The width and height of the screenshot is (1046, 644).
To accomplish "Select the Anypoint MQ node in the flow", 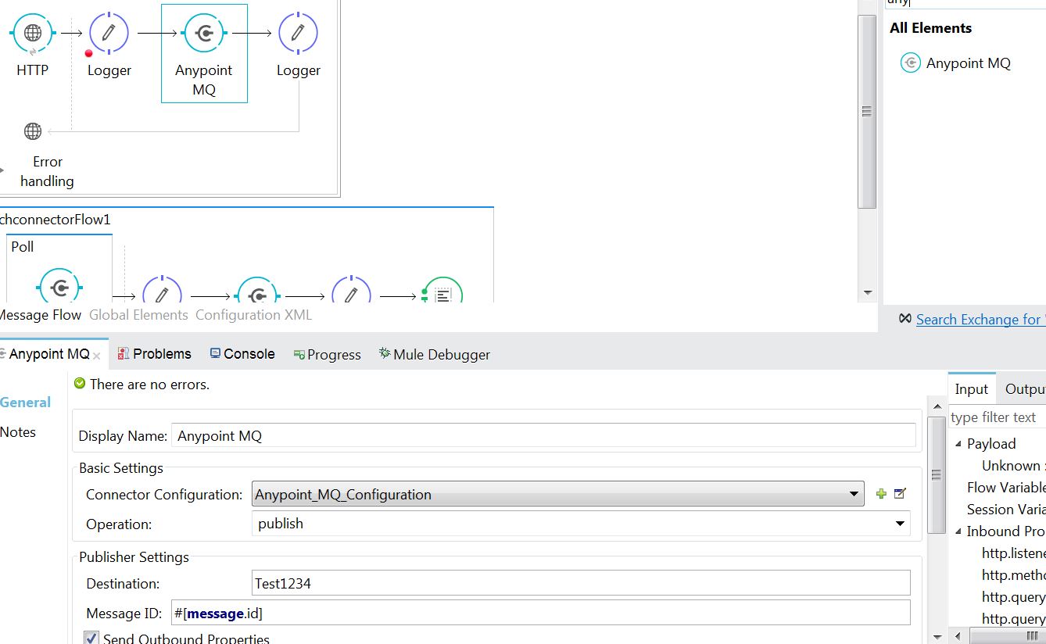I will (x=204, y=34).
